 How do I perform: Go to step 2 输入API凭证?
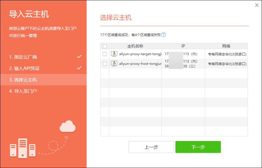click(24, 68)
